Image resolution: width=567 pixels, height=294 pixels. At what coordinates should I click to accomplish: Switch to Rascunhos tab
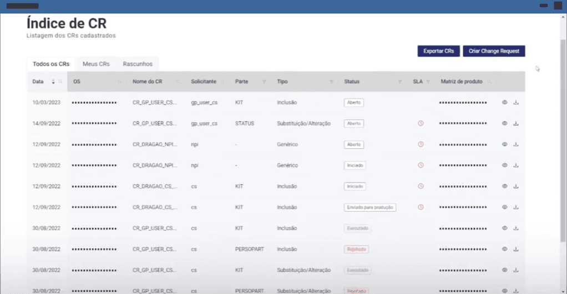click(x=138, y=64)
